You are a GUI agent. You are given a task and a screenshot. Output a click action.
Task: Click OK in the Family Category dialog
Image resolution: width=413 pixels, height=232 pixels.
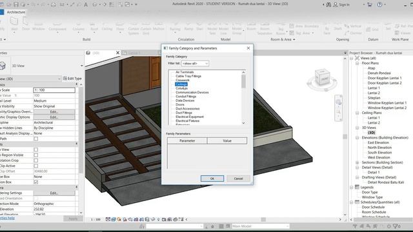pos(212,179)
